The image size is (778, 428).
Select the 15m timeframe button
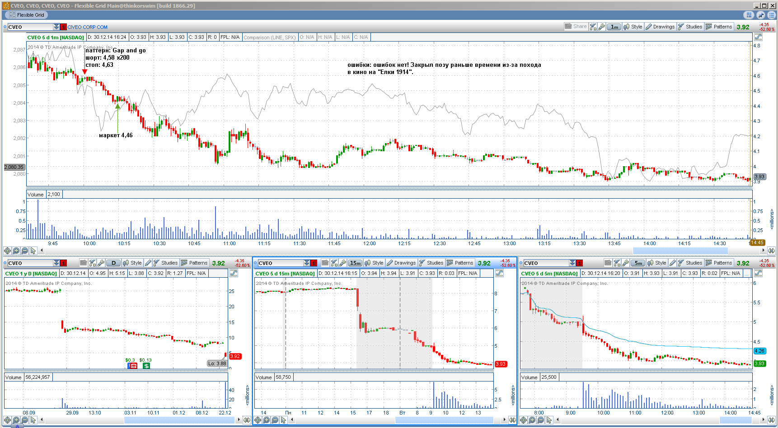[x=355, y=263]
